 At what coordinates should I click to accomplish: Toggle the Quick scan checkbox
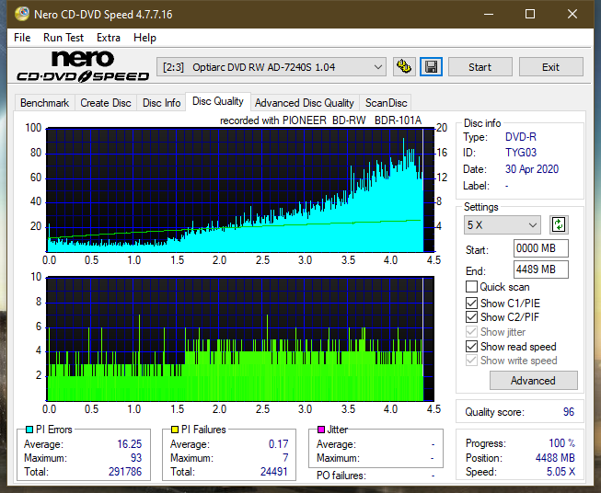471,287
